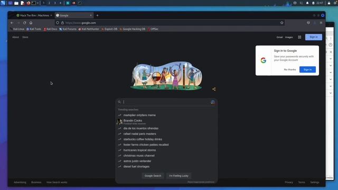Open the Kali NetHunter bookmark
Screen dimensions: 338x190
click(89, 29)
